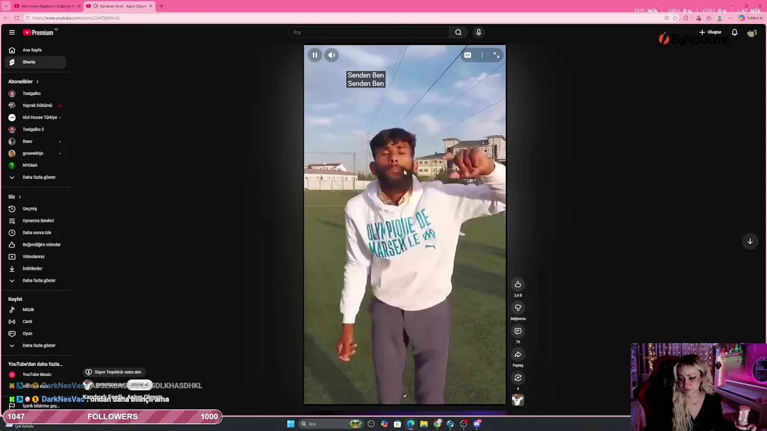The image size is (767, 431).
Task: Open the comments panel for the Short
Action: tap(518, 331)
